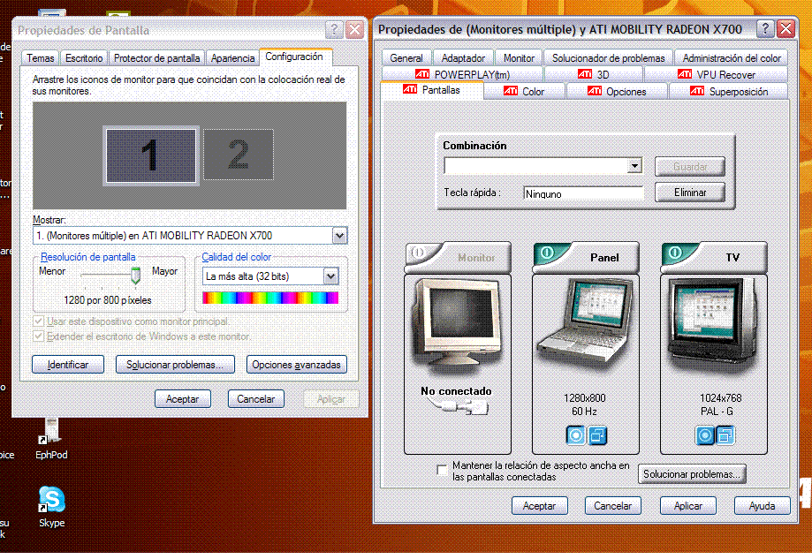Open the Solucionador de problemas tab
Viewport: 812px width, 559px height.
point(609,58)
